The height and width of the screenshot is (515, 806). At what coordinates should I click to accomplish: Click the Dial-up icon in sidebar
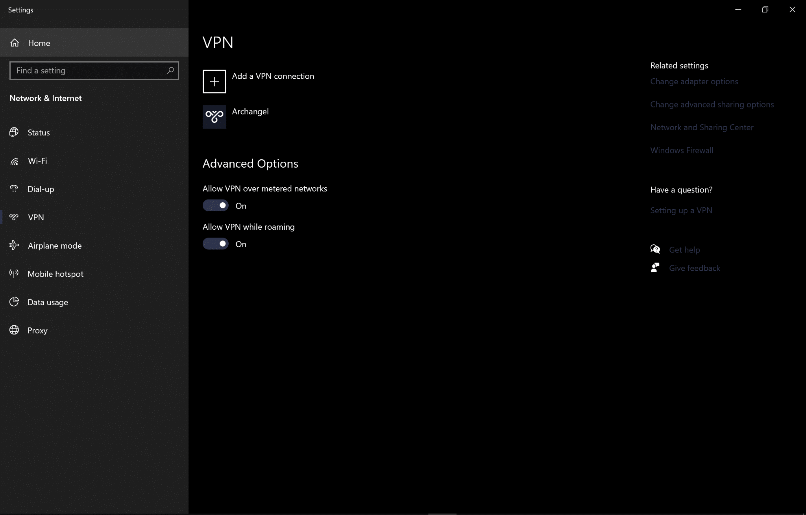coord(14,188)
